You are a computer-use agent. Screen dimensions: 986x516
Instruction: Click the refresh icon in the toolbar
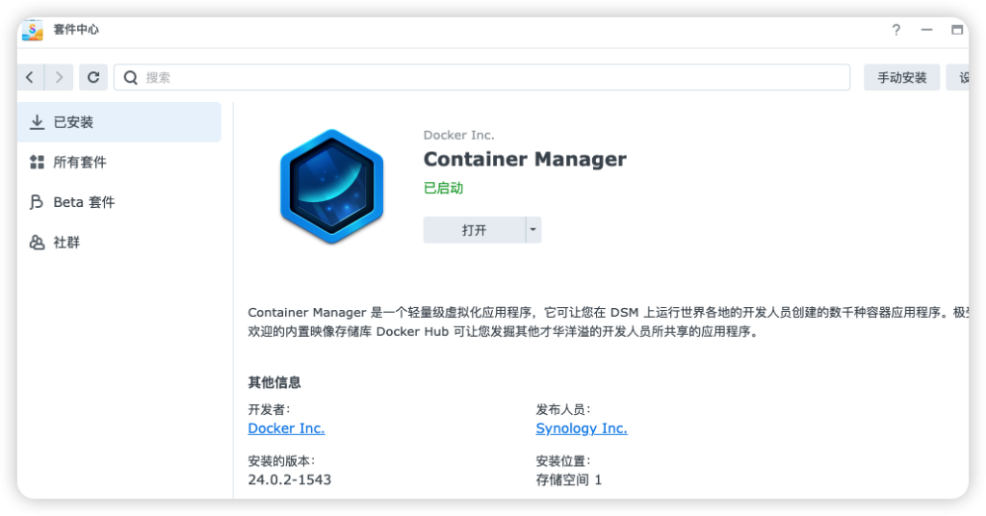(93, 77)
